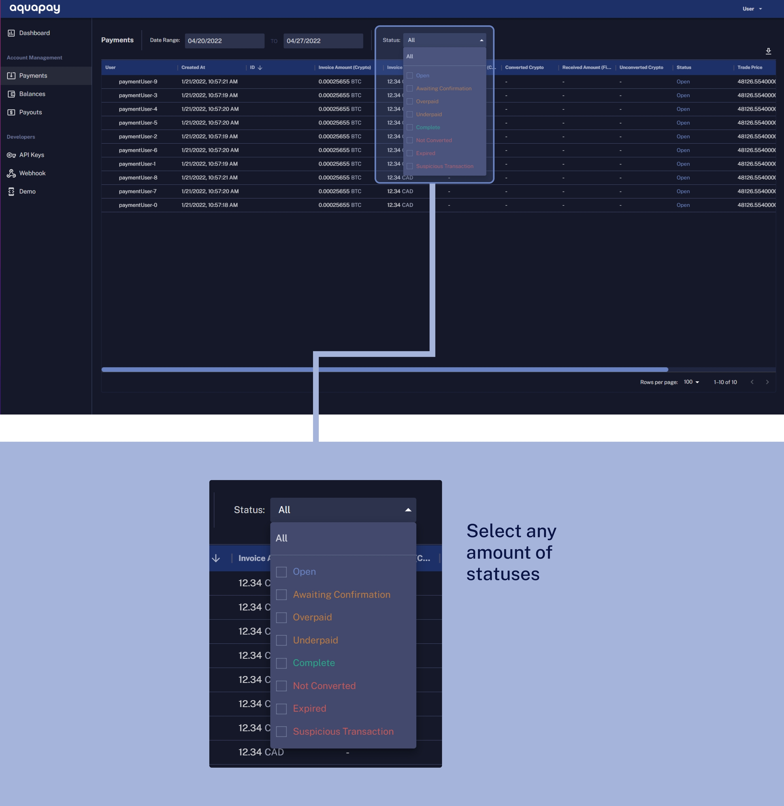Tick the Complete status checkbox
784x806 pixels.
(410, 127)
